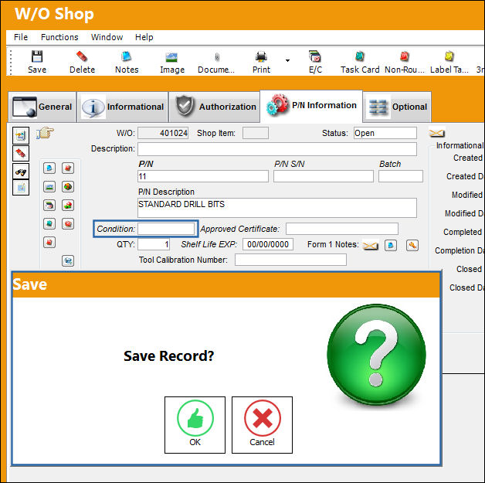Screen dimensions: 485x483
Task: Click the Delete eraser toolbar icon
Action: coord(82,56)
